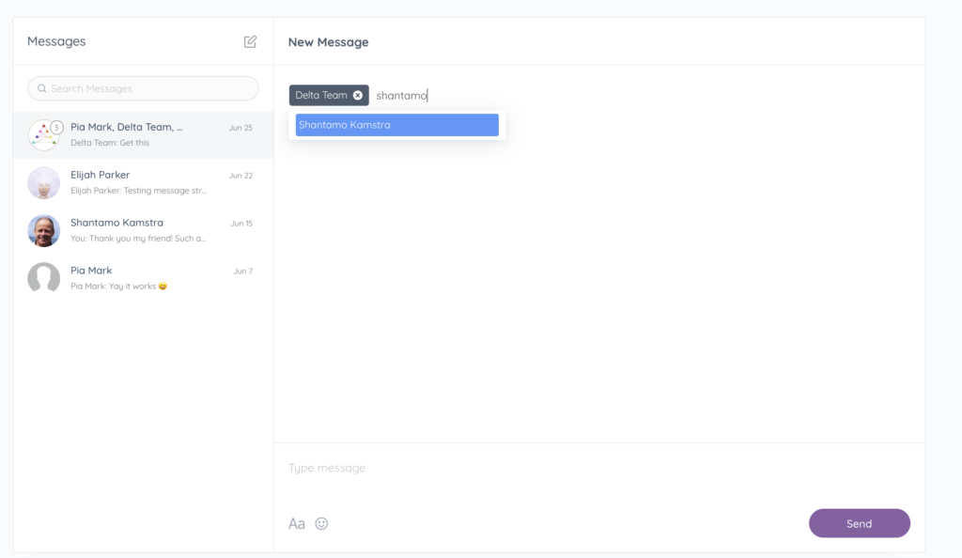The image size is (962, 558).
Task: Click Pia Mark's placeholder avatar
Action: (43, 278)
